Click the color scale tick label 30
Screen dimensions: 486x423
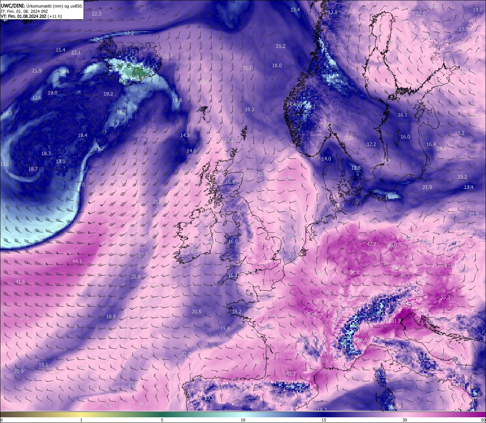[x=405, y=420]
